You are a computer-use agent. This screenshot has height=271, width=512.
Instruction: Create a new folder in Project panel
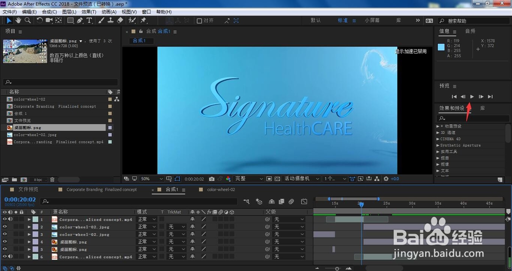coord(14,180)
